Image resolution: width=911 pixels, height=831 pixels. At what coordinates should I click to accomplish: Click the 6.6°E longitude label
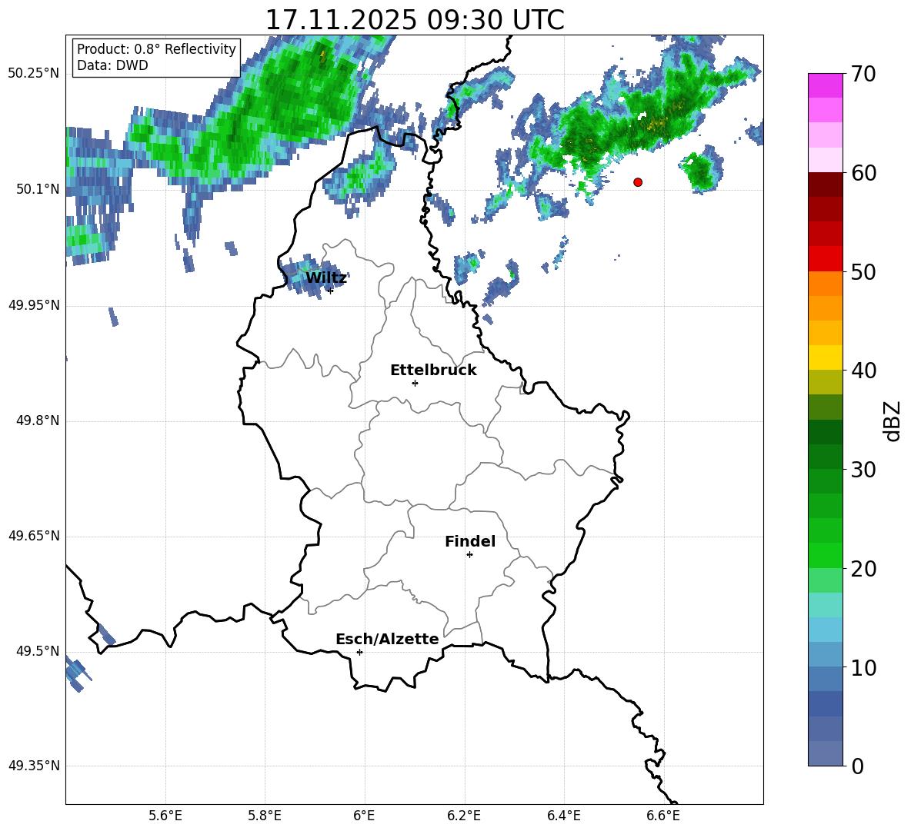(x=663, y=816)
